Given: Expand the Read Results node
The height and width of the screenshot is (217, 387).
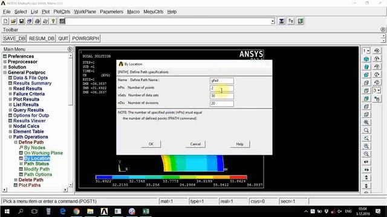Looking at the screenshot, I should [x=10, y=89].
